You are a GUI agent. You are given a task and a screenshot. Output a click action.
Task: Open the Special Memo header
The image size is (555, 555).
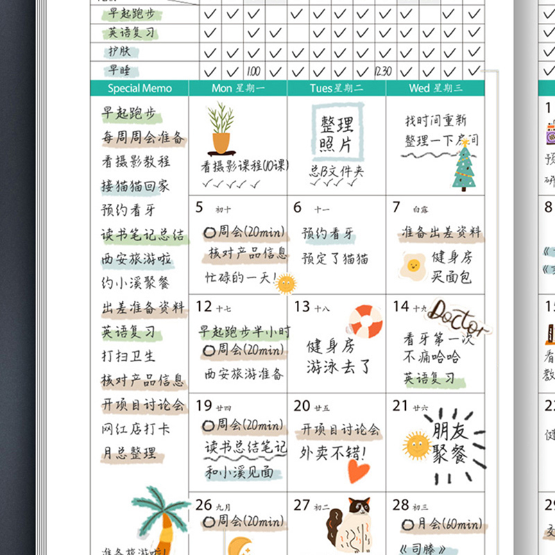tap(139, 88)
